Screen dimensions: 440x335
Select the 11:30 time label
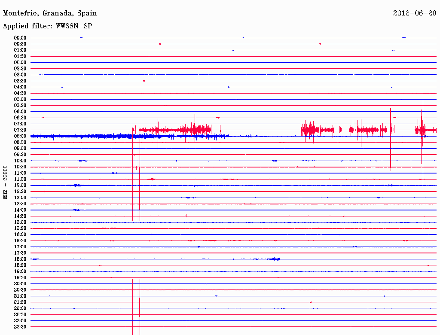[20, 179]
